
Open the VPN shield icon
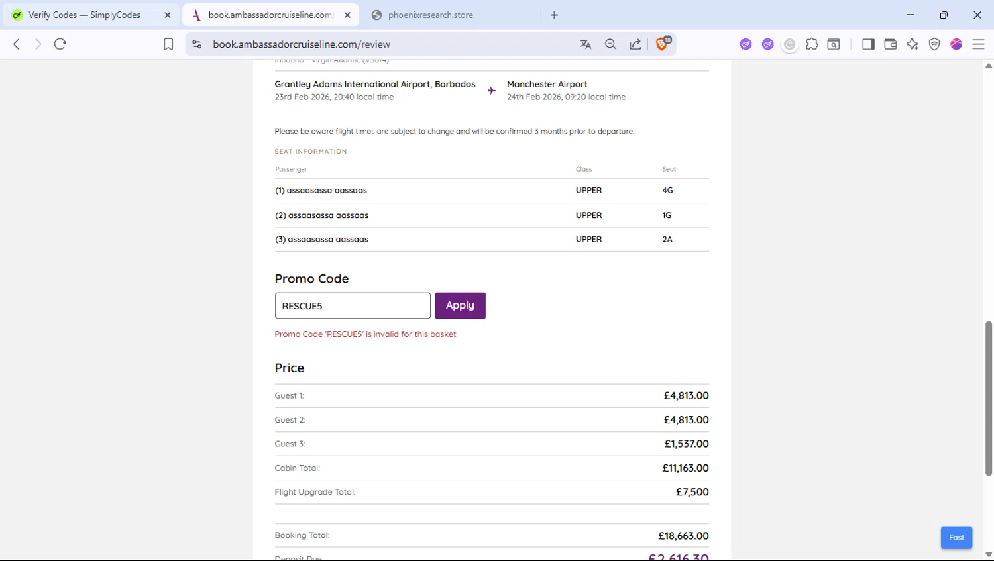pos(934,44)
